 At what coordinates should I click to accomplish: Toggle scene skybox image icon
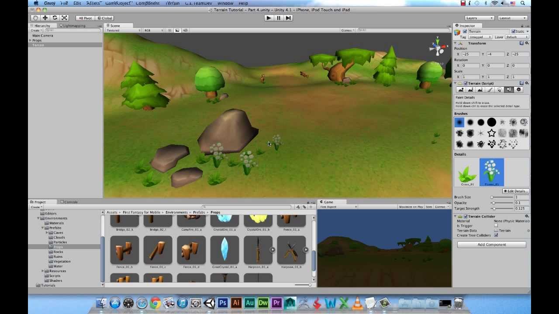pyautogui.click(x=177, y=30)
